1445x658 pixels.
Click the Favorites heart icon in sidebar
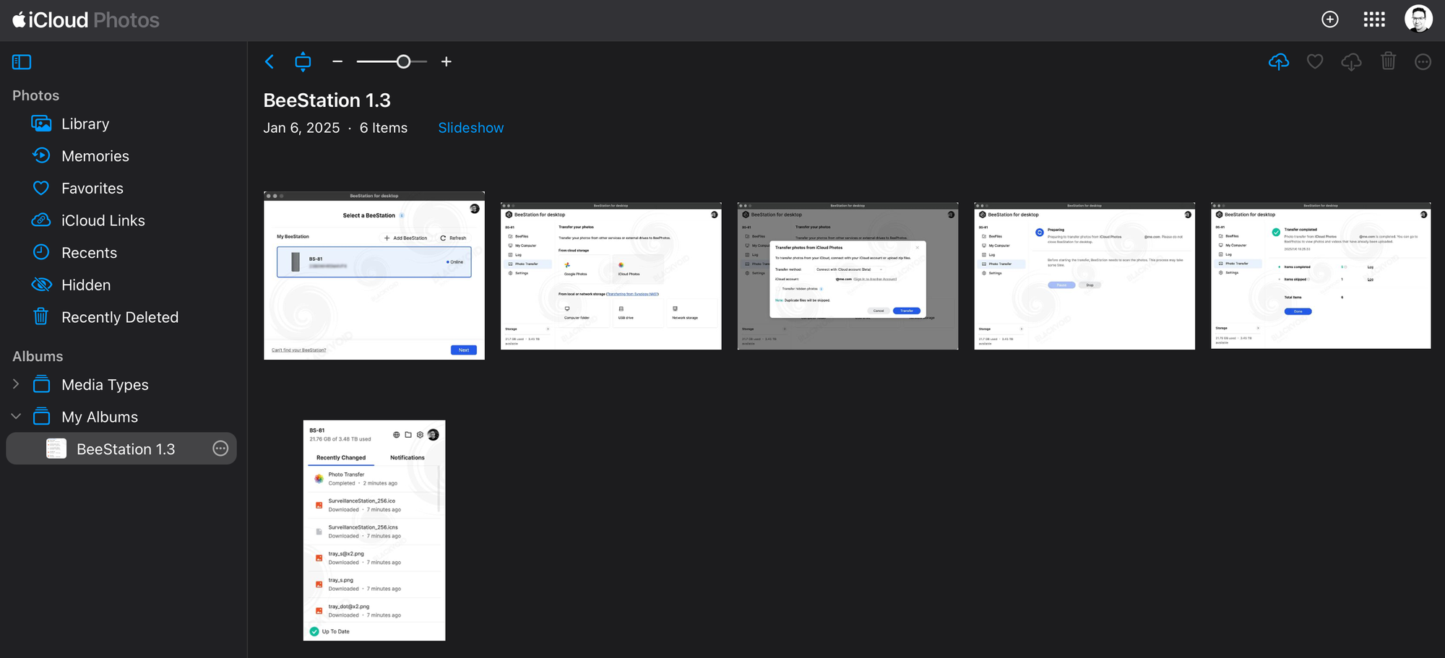click(41, 189)
